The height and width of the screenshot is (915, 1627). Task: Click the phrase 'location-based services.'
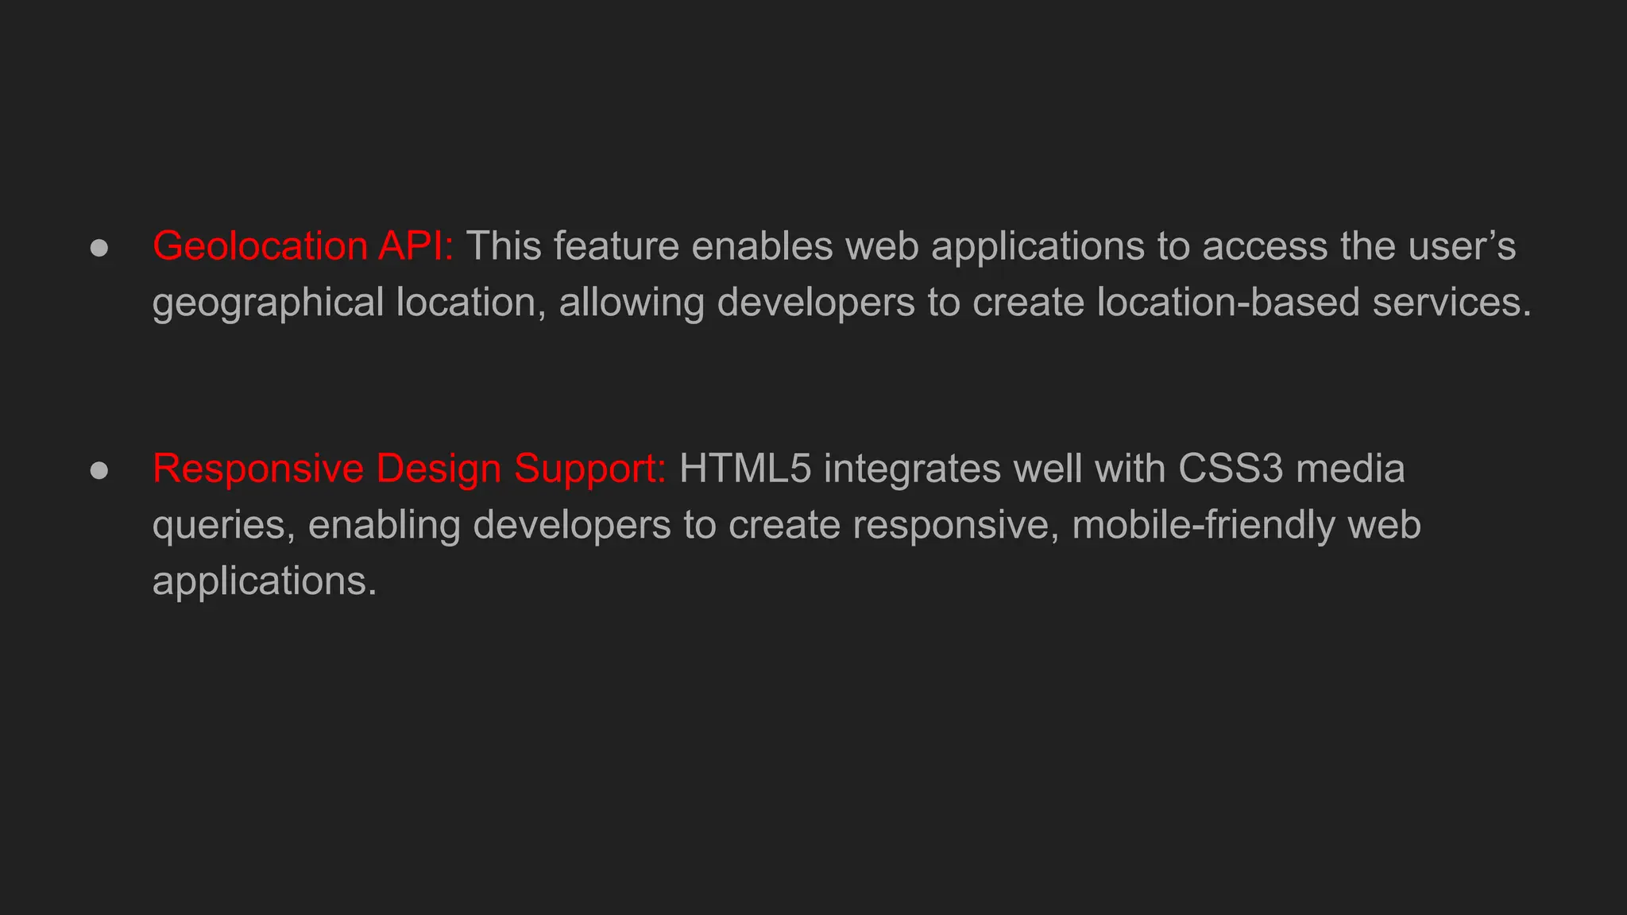(1314, 302)
